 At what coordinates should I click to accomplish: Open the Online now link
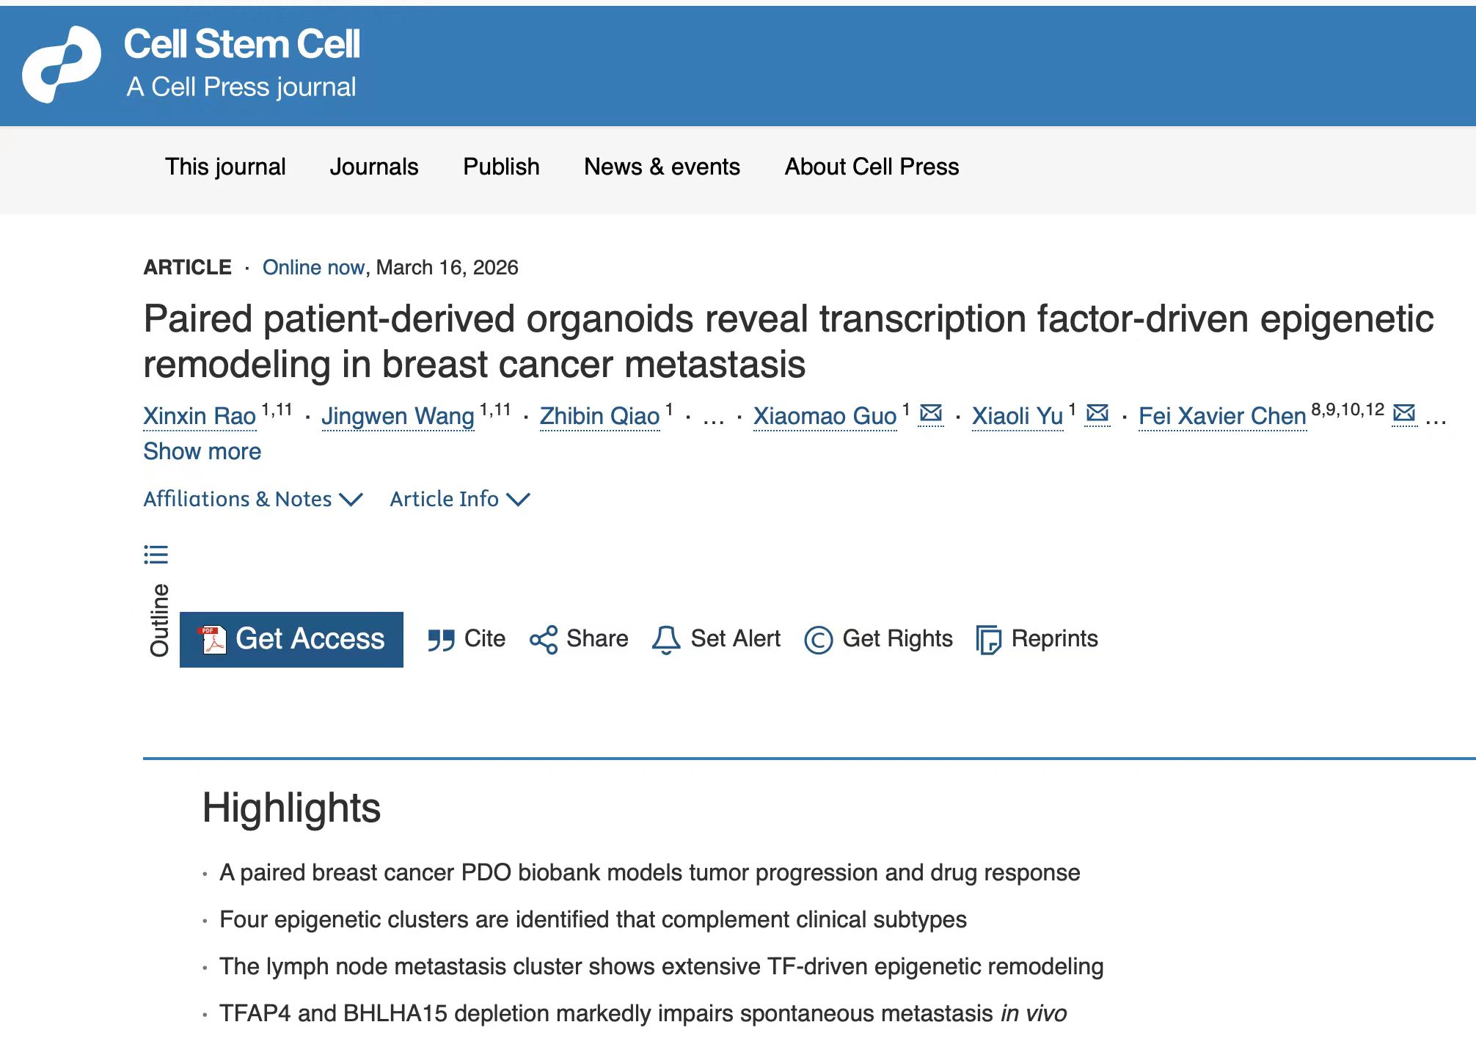(x=313, y=268)
